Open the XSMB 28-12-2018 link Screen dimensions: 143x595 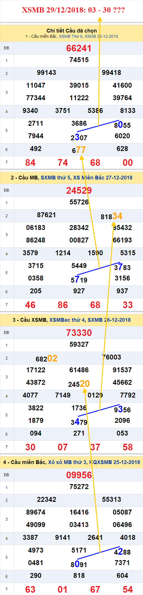pyautogui.click(x=101, y=36)
